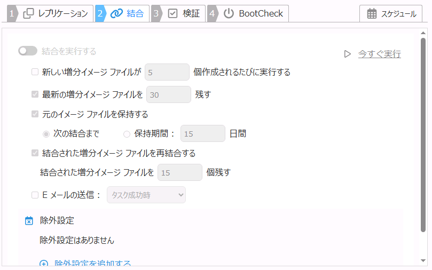Image resolution: width=432 pixels, height=270 pixels.
Task: Enable the E メールの送信 checkbox
Action: [x=35, y=195]
